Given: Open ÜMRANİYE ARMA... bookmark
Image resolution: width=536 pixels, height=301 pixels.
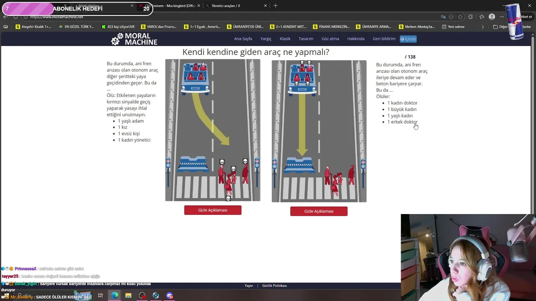Looking at the screenshot, I should click(x=374, y=27).
